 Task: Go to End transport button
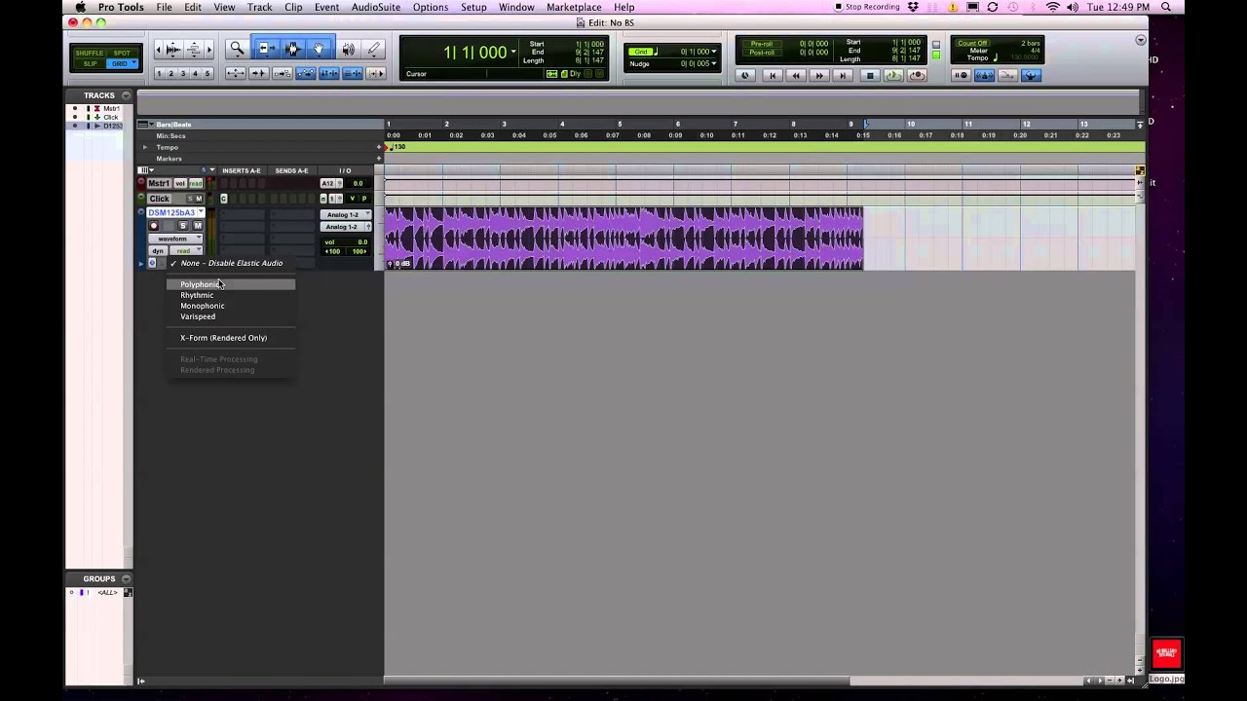[843, 75]
